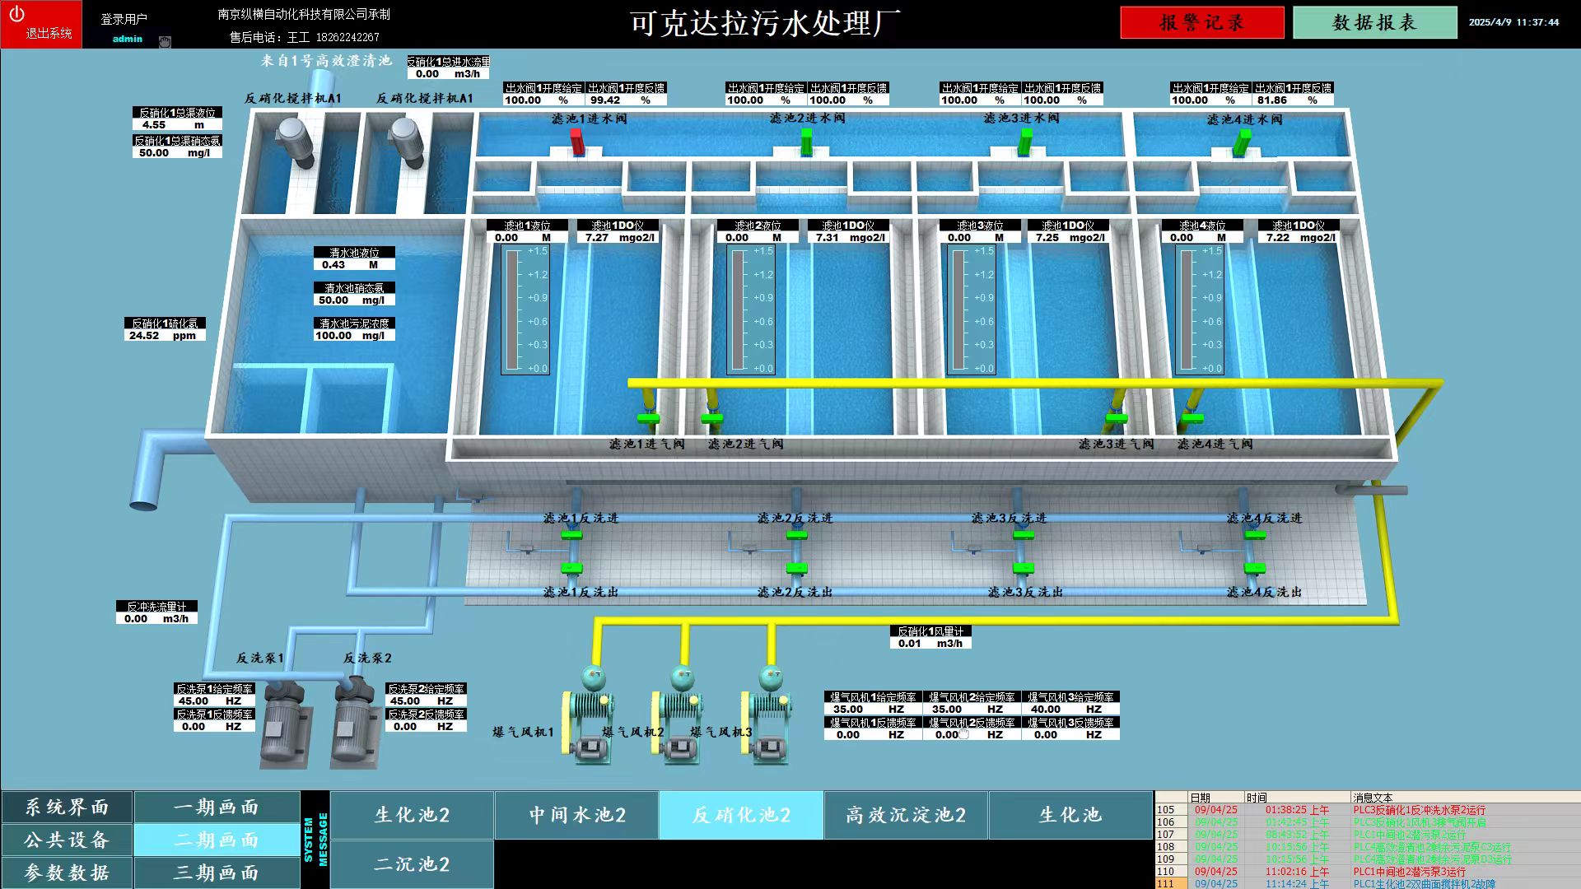Click filter 4 backwash outlet valve (滤池4反洗出)
Screen dimensions: 1581x889
(x=1254, y=568)
